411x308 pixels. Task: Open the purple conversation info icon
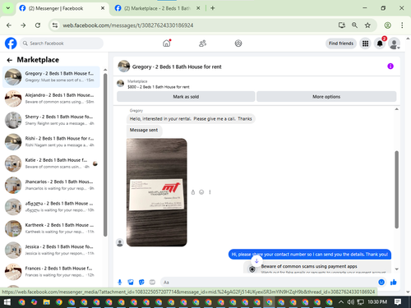[x=390, y=66]
